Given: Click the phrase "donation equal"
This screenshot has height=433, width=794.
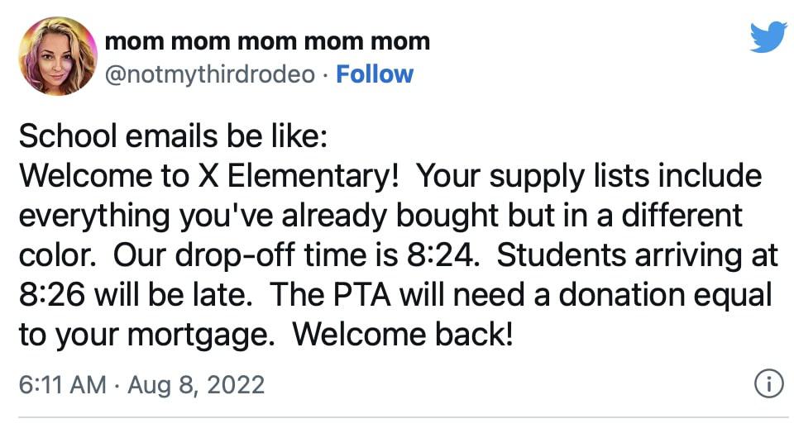Looking at the screenshot, I should [665, 296].
